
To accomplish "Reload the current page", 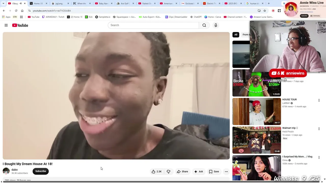I will click(16, 11).
